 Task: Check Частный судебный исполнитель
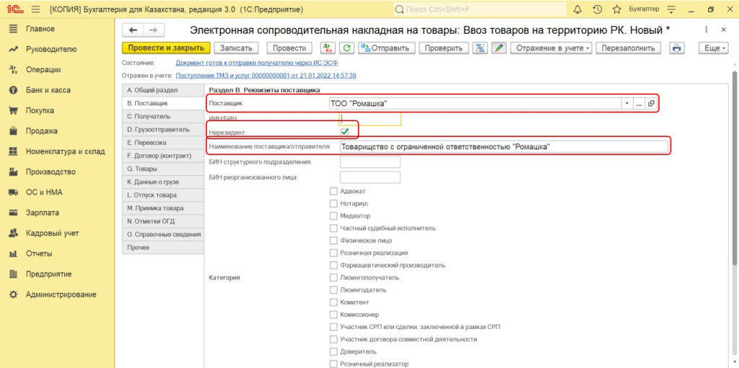333,228
